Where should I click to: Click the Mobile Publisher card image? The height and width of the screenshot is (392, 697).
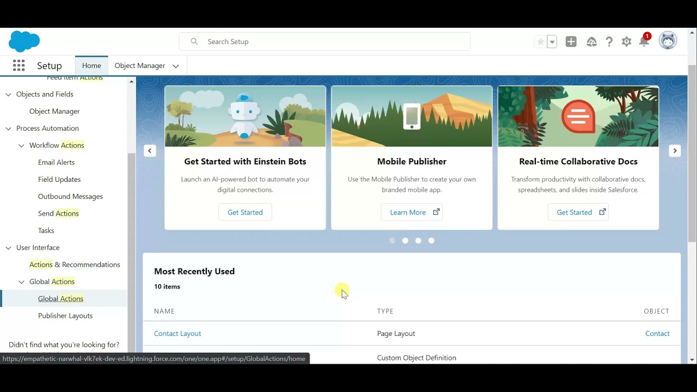coord(412,117)
